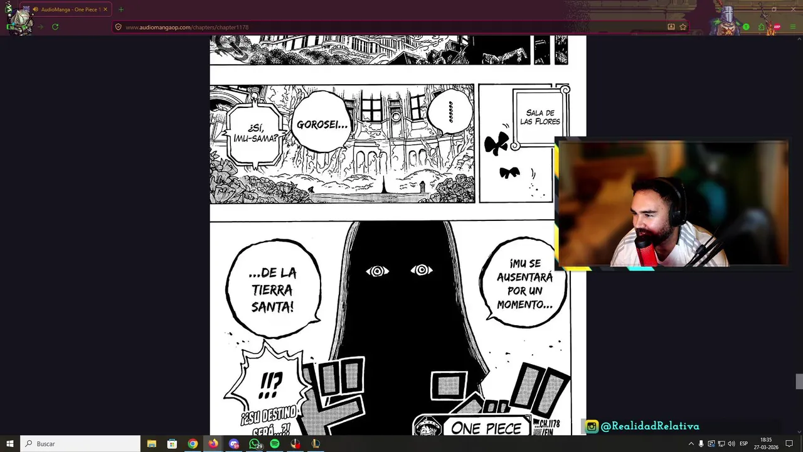Click the shield tracking-protection icon in the address bar
The height and width of the screenshot is (452, 803).
click(x=118, y=27)
